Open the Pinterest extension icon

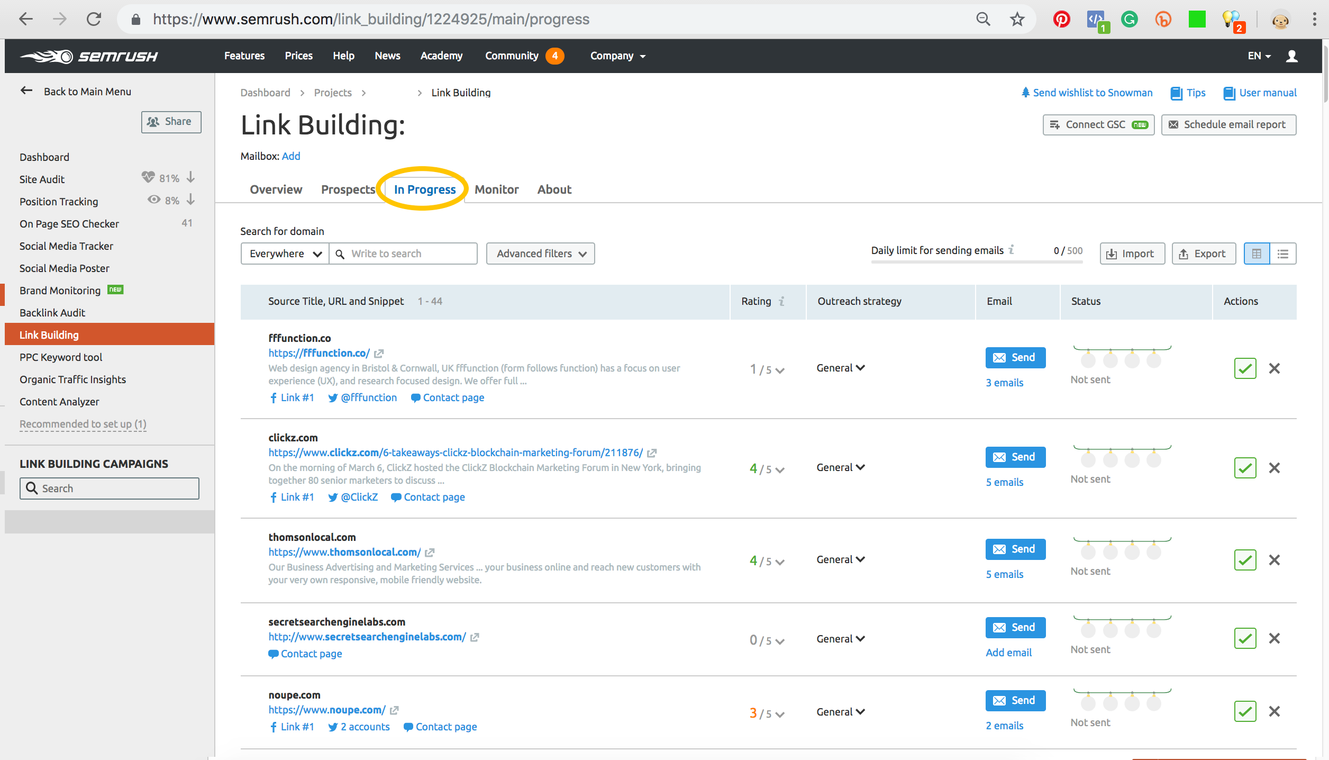(1061, 20)
